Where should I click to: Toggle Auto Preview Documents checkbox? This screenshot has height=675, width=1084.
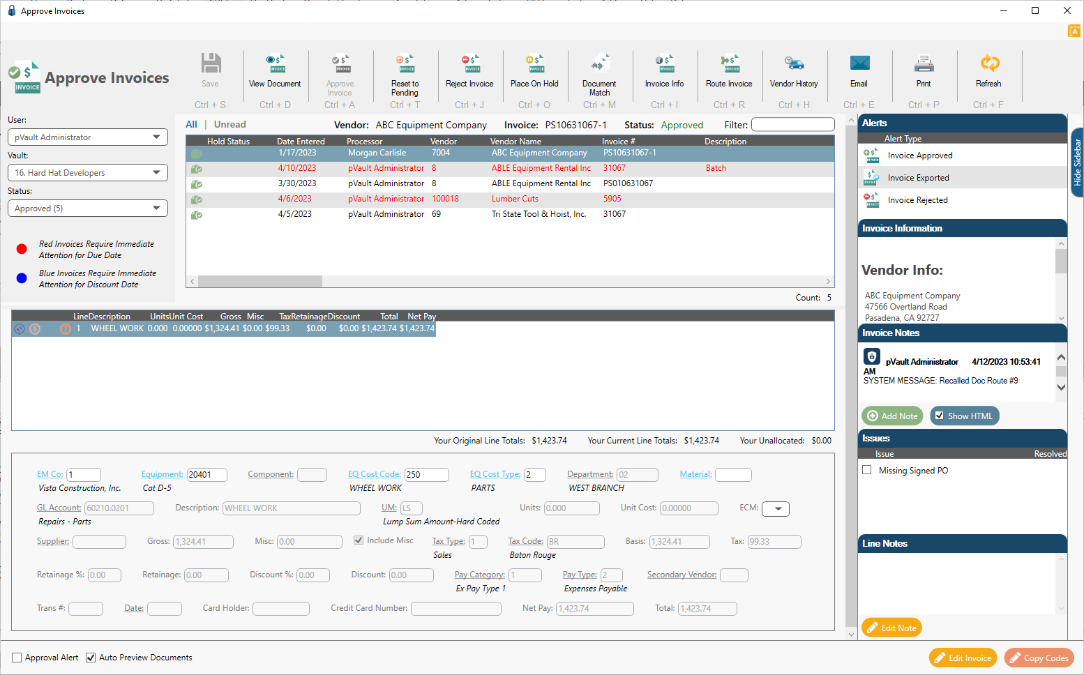click(91, 658)
